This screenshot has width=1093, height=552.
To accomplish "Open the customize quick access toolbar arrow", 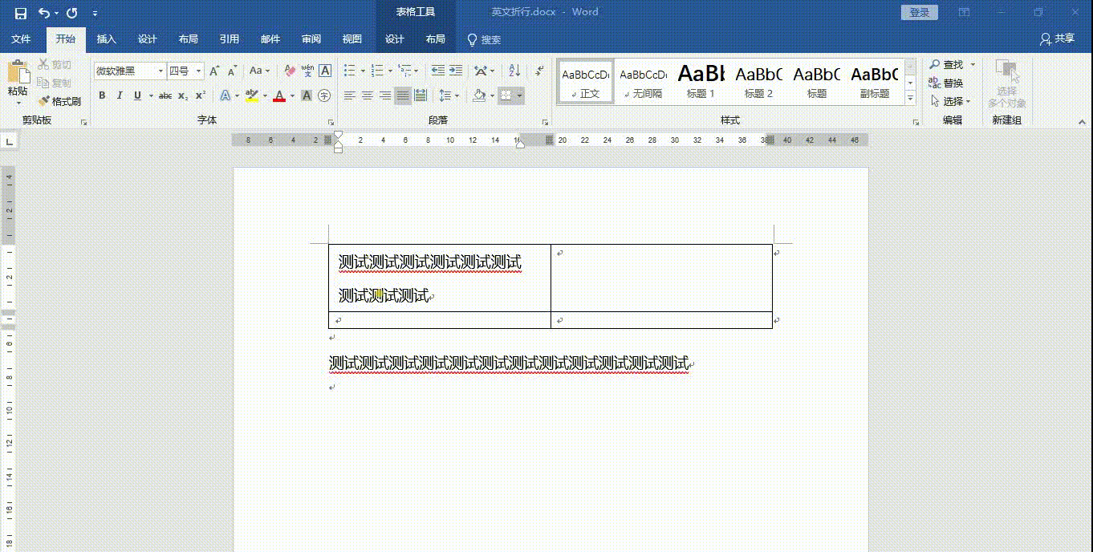I will coord(95,14).
